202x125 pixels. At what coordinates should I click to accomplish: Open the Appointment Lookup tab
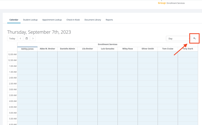52,20
